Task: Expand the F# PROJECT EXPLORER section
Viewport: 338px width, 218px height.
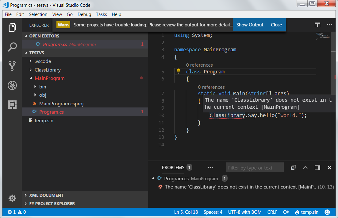Action: [x=85, y=204]
